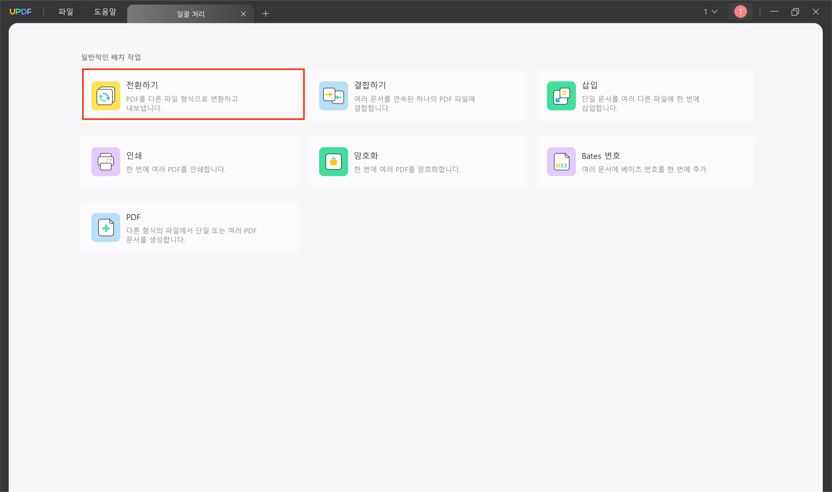This screenshot has width=832, height=492.
Task: Expand the window count dropdown 1
Action: coord(710,12)
